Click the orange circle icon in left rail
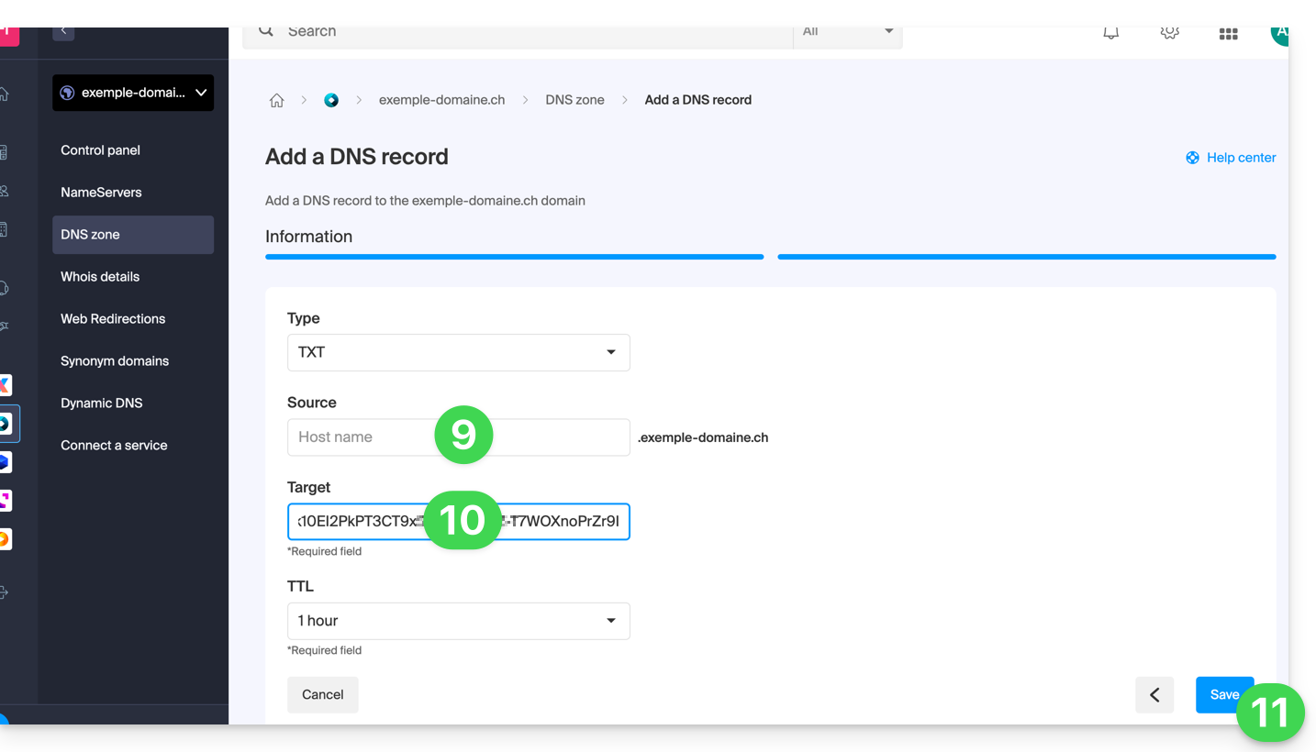This screenshot has width=1316, height=752. (x=5, y=539)
